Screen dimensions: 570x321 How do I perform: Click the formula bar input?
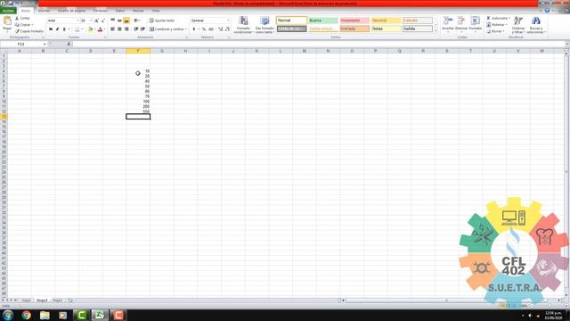click(319, 44)
